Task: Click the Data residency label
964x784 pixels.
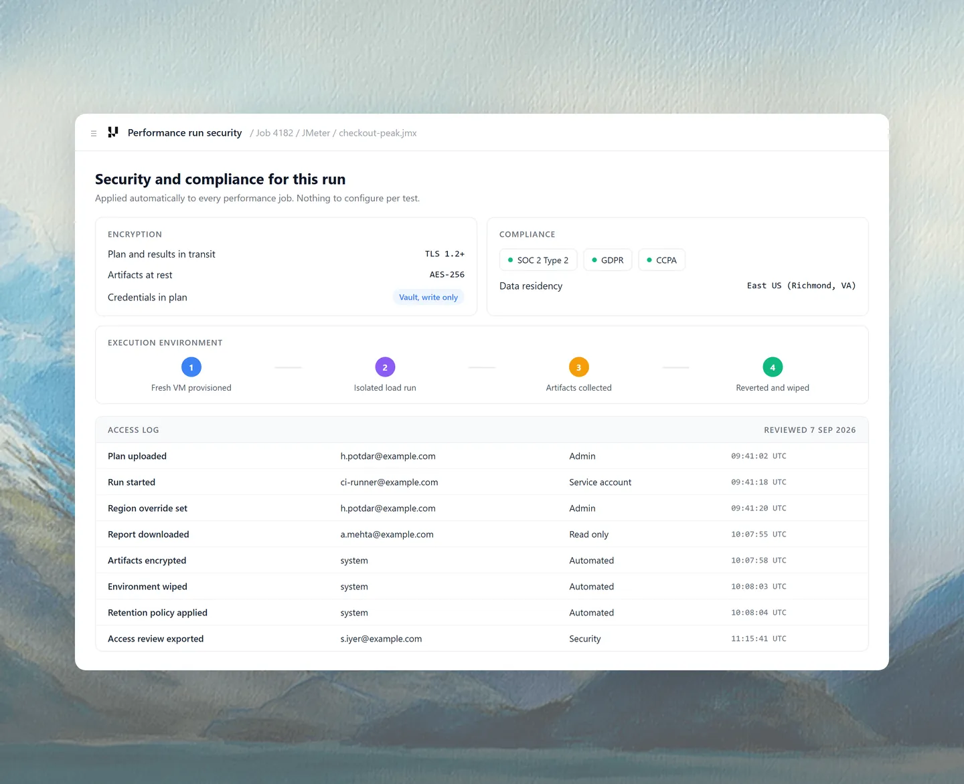Action: tap(531, 286)
